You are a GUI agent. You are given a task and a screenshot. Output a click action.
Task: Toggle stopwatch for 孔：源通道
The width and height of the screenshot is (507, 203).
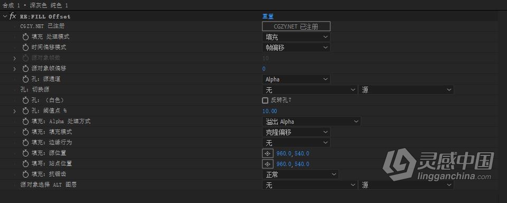pos(25,79)
